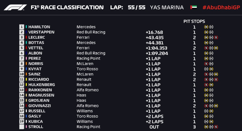Select the soft tyre icon in Stroll's row
The image size is (242, 131).
pyautogui.click(x=216, y=127)
